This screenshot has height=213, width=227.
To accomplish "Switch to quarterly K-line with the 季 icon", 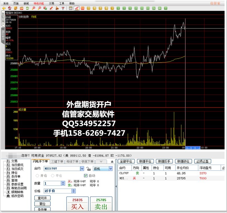I will click(107, 8).
